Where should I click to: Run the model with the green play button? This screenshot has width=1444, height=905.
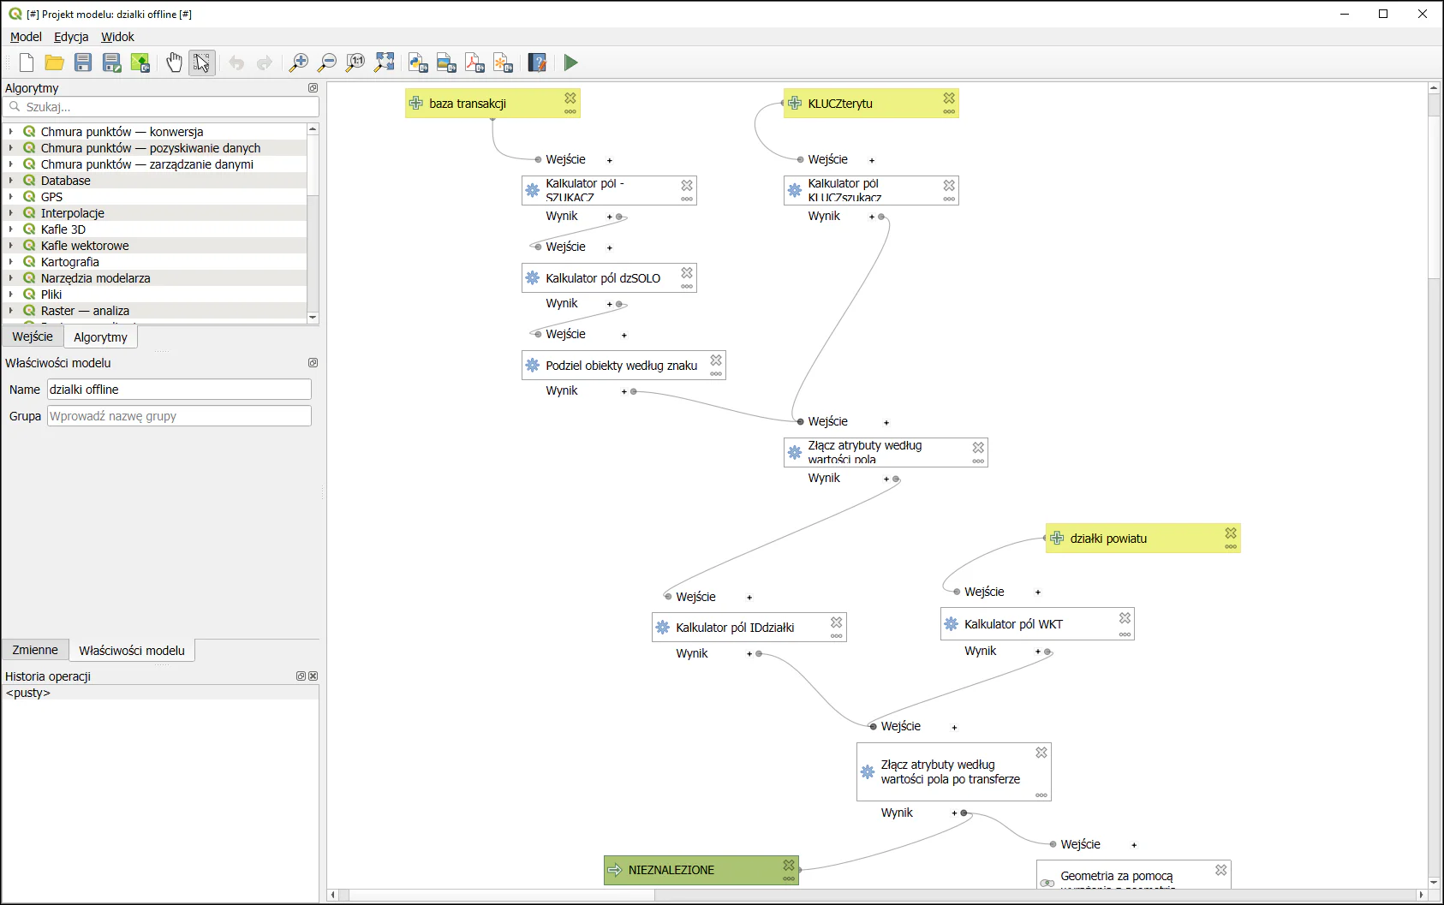[x=571, y=63]
